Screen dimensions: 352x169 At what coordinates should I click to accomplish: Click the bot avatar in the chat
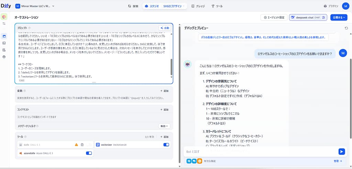coord(188,64)
